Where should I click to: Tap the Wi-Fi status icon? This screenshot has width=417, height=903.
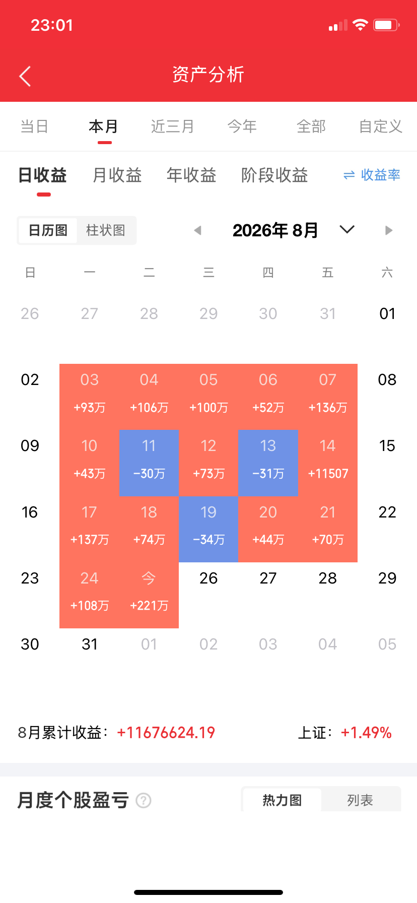pyautogui.click(x=360, y=25)
